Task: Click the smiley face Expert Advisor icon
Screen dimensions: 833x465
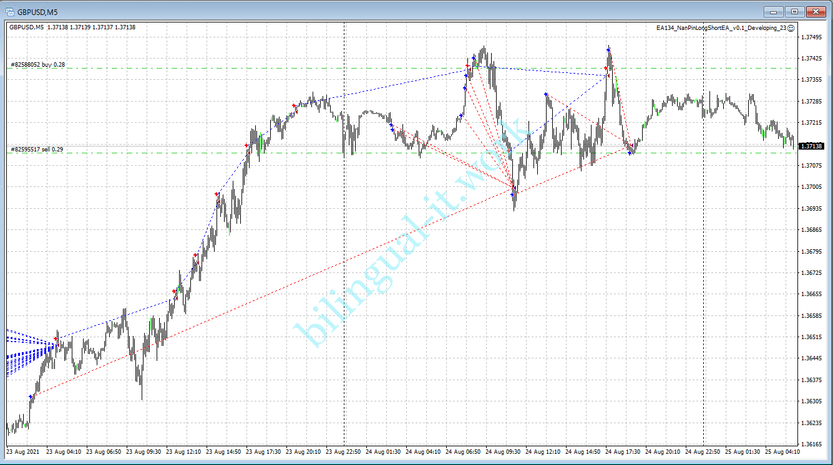Action: 791,28
